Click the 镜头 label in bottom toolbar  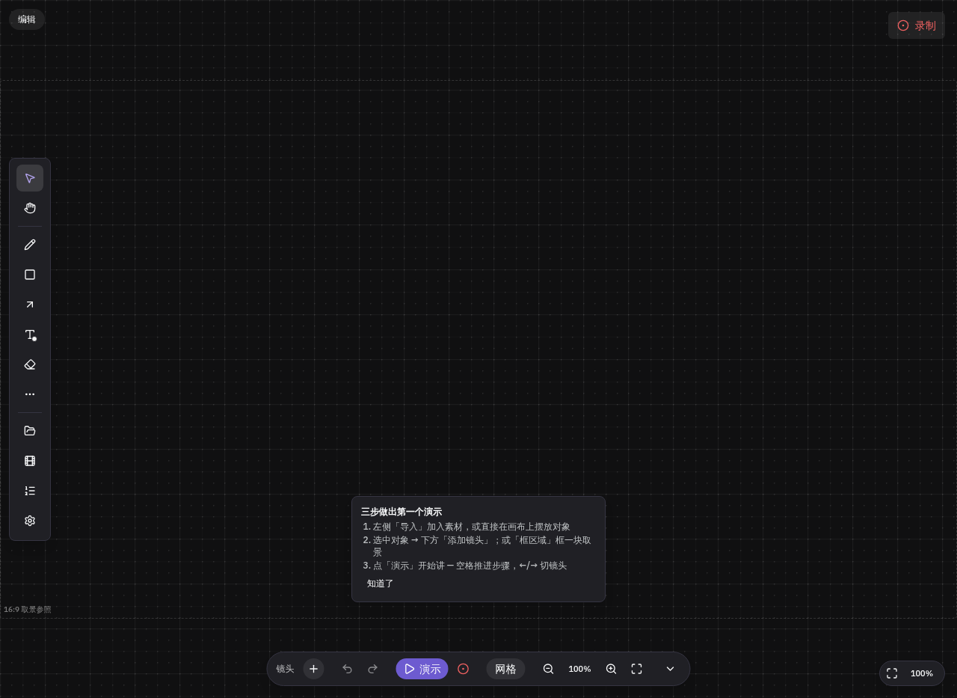point(285,669)
